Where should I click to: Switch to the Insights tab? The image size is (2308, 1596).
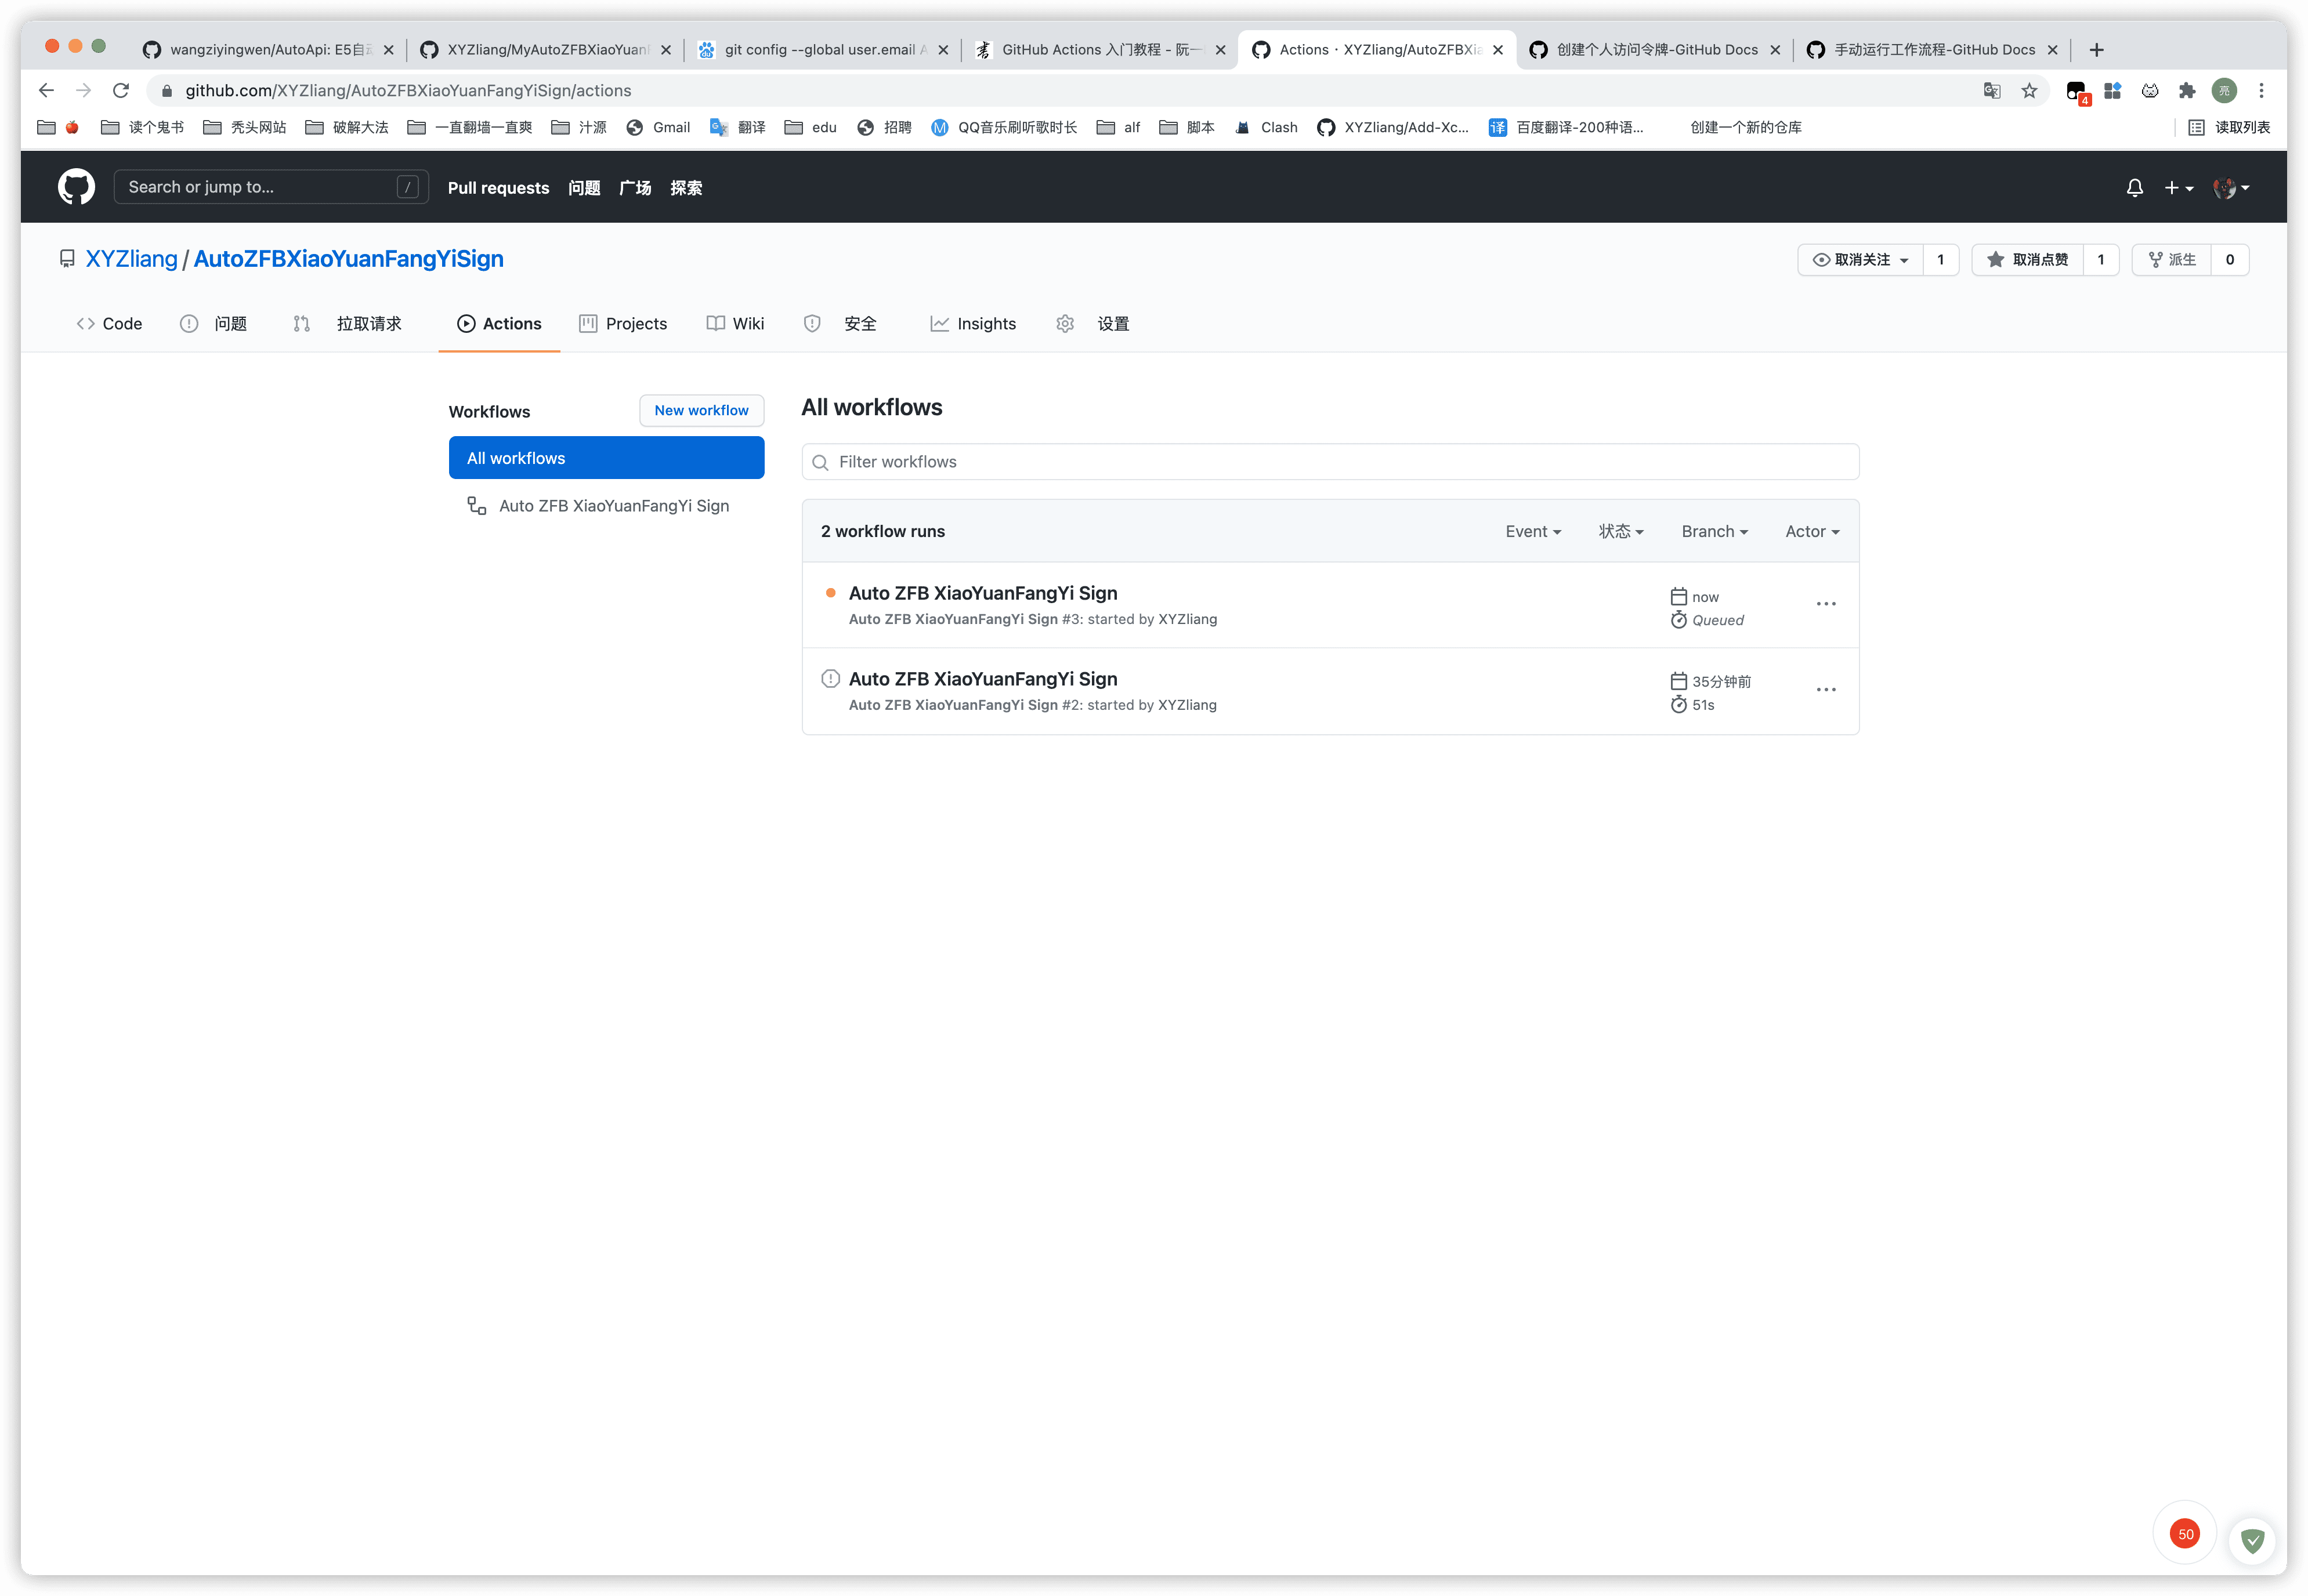click(972, 324)
